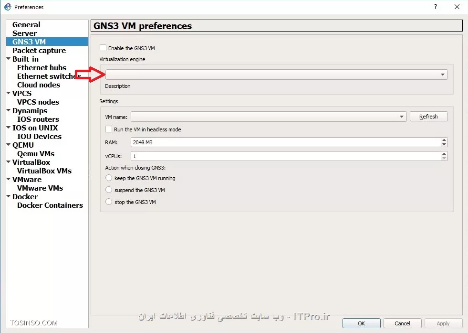Select Dynamips in the tree
This screenshot has height=333, width=468.
coord(30,110)
